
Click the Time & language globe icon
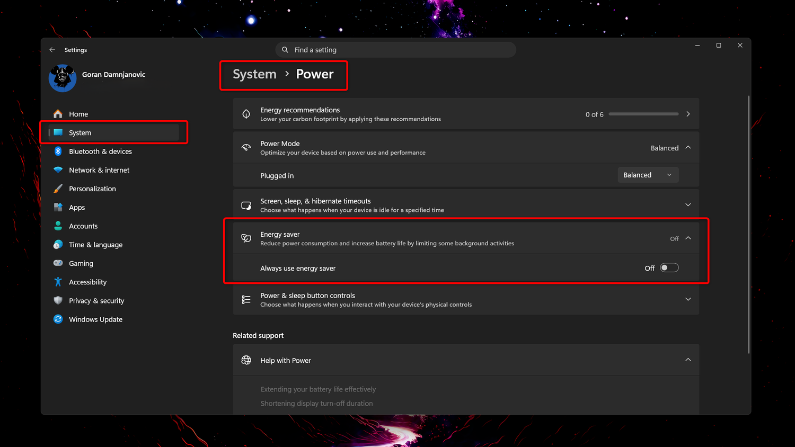coord(58,245)
